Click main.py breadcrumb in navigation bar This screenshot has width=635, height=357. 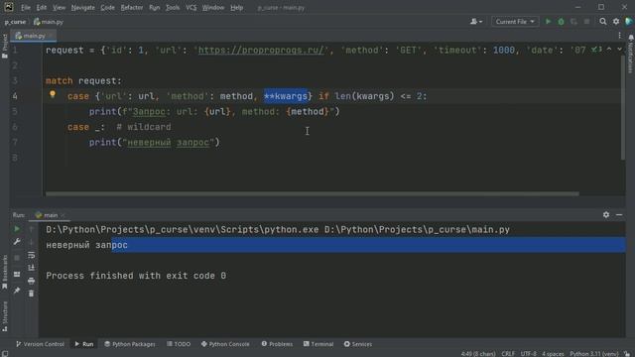coord(49,22)
